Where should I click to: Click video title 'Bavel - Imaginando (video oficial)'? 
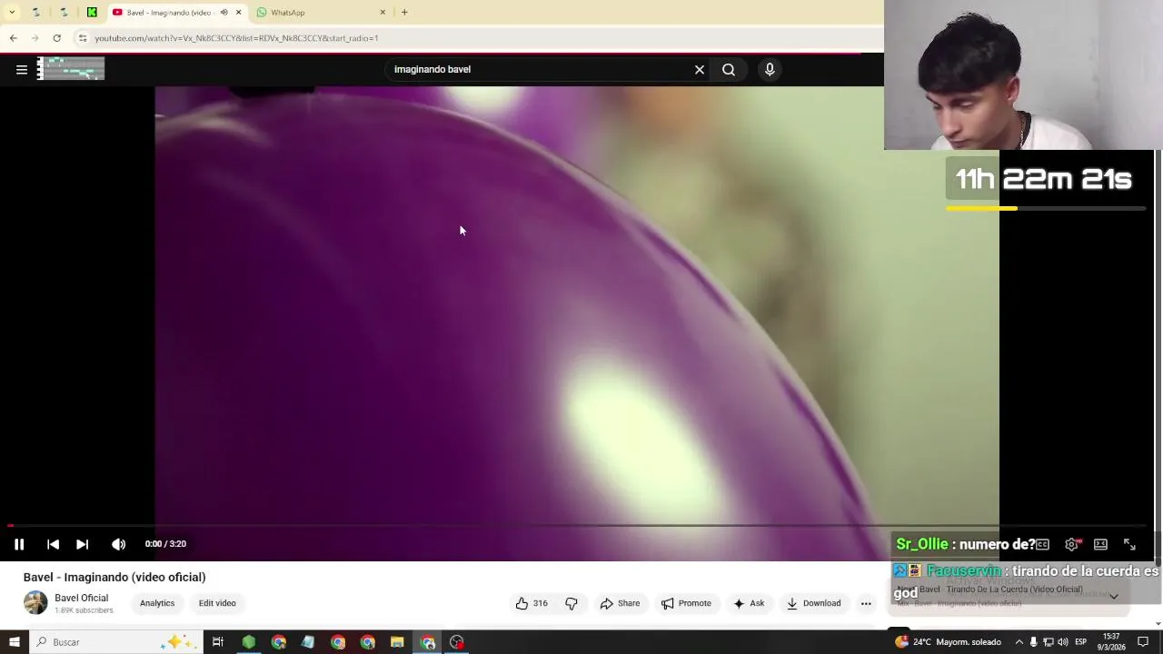coord(114,577)
